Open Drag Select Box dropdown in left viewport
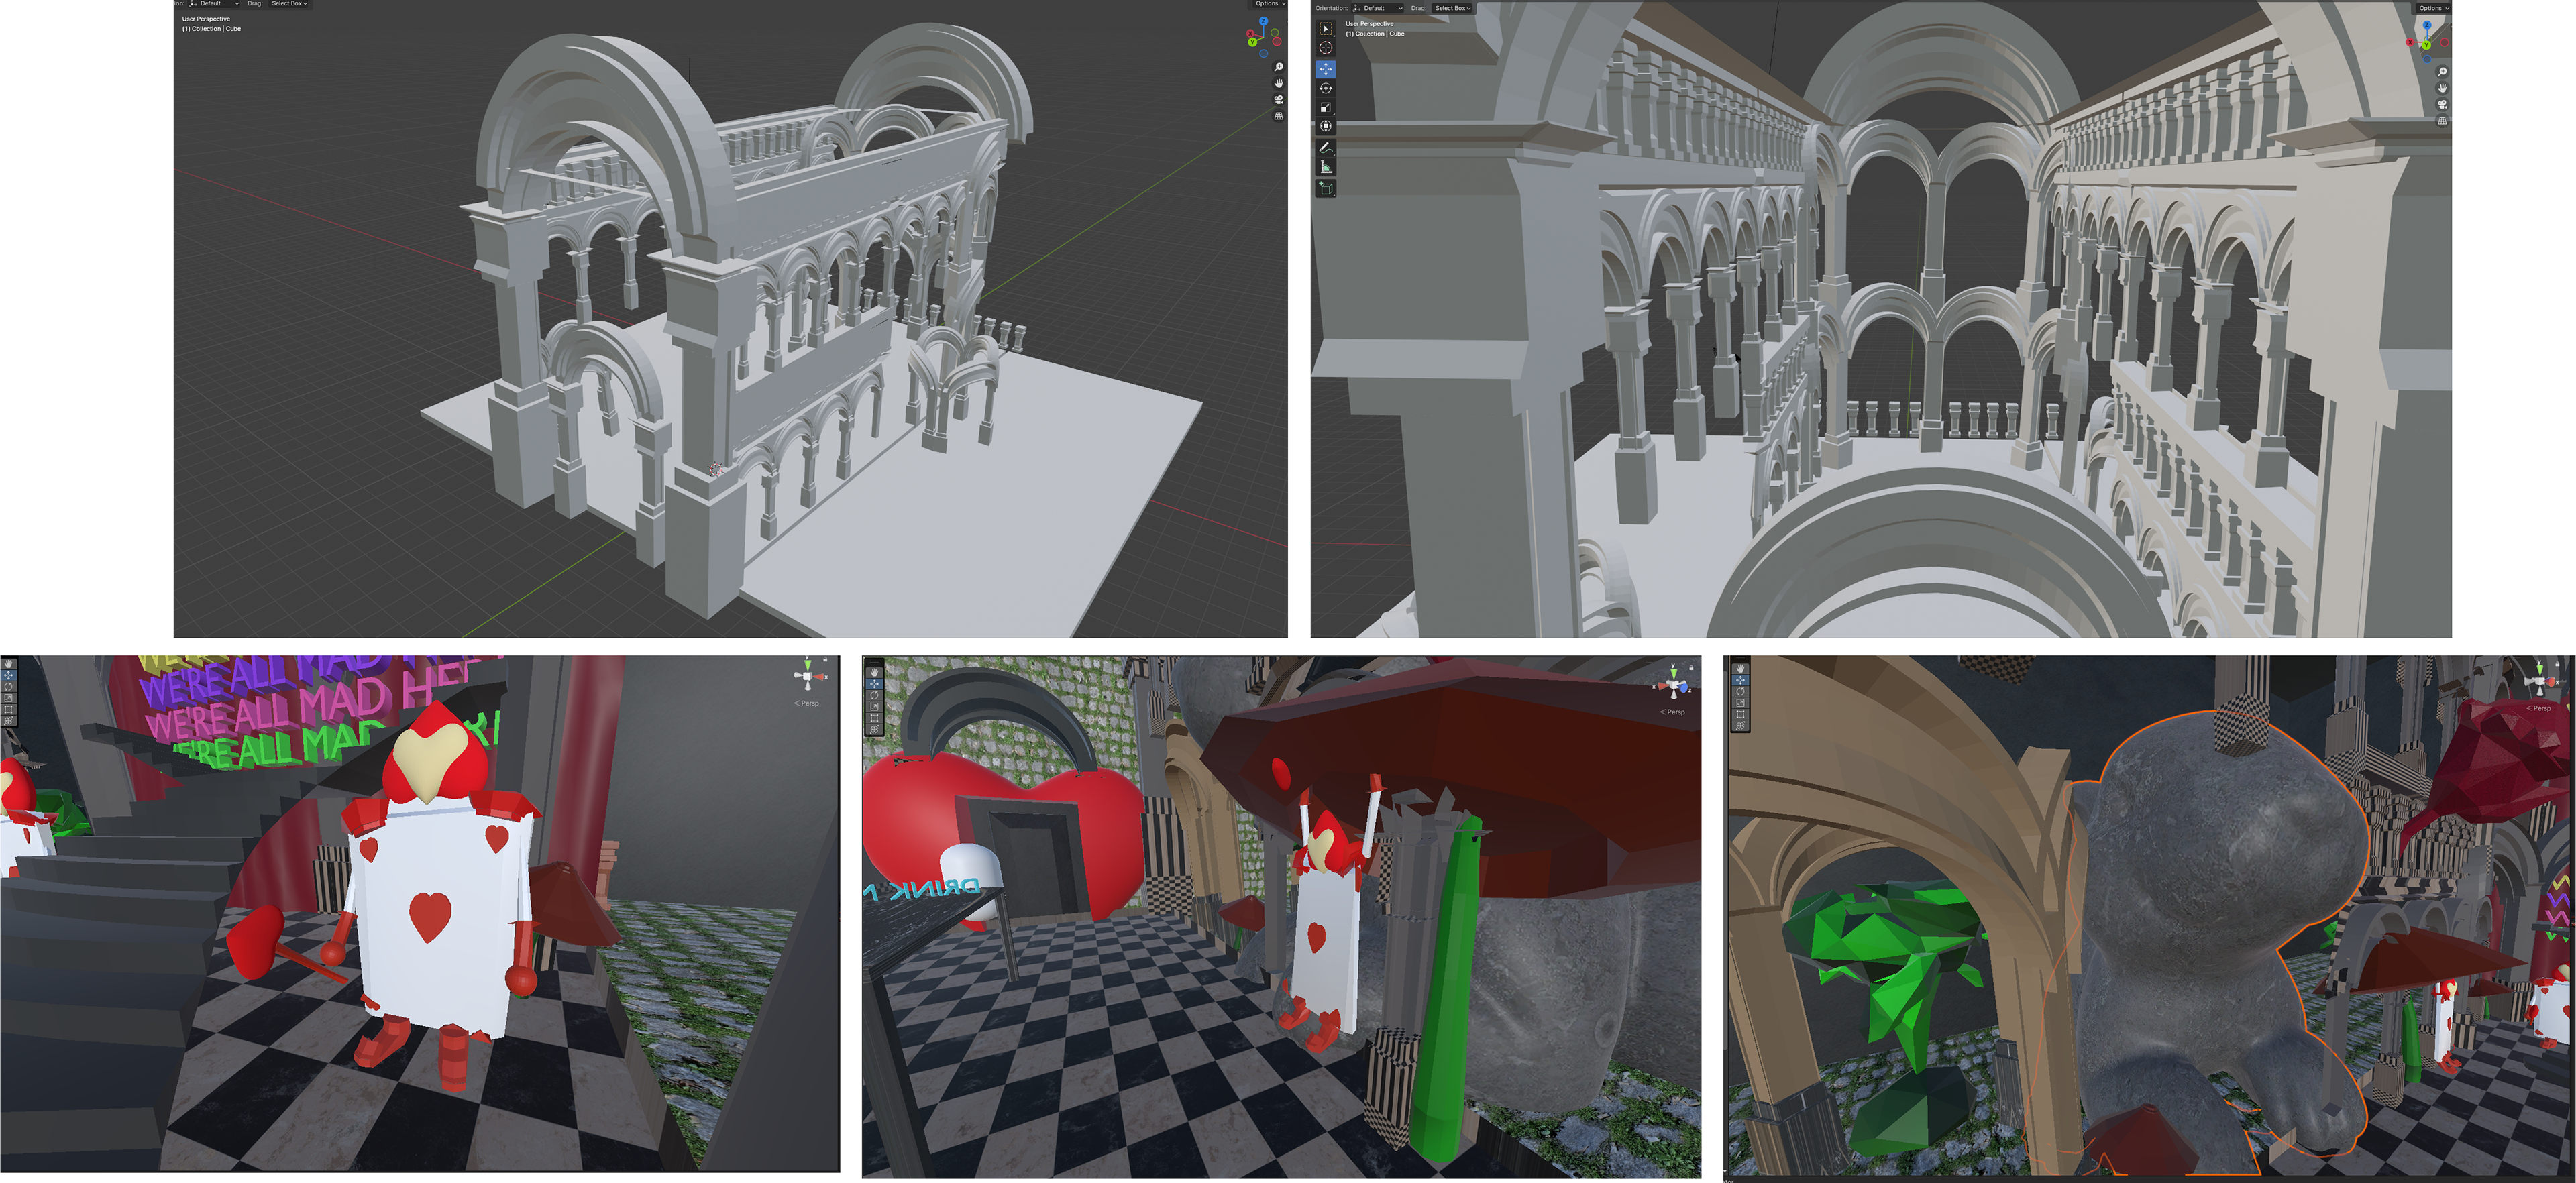This screenshot has height=1183, width=2576. [290, 4]
